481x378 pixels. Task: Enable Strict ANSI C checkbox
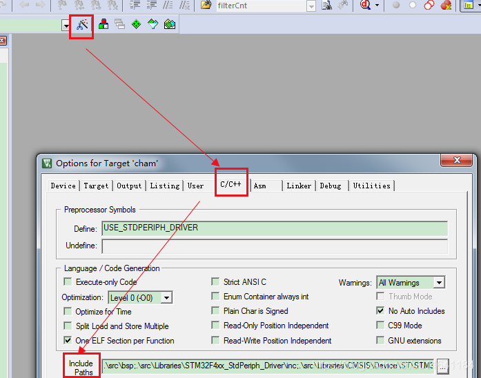click(215, 281)
